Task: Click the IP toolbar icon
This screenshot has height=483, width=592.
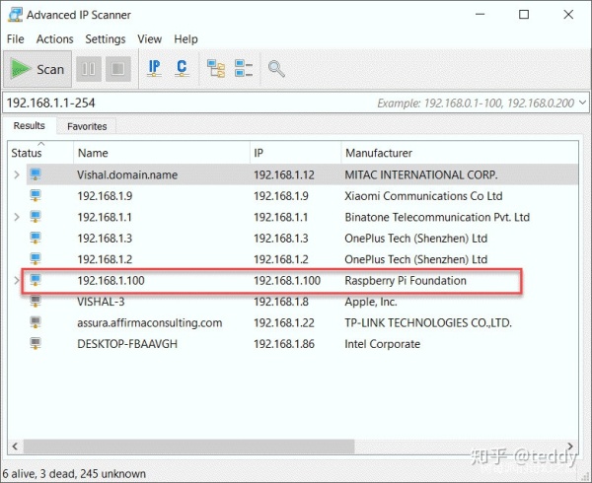Action: (154, 68)
